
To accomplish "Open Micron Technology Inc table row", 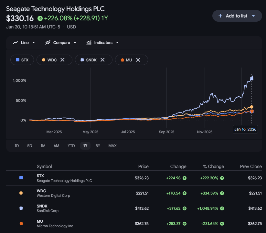I will tap(134, 224).
